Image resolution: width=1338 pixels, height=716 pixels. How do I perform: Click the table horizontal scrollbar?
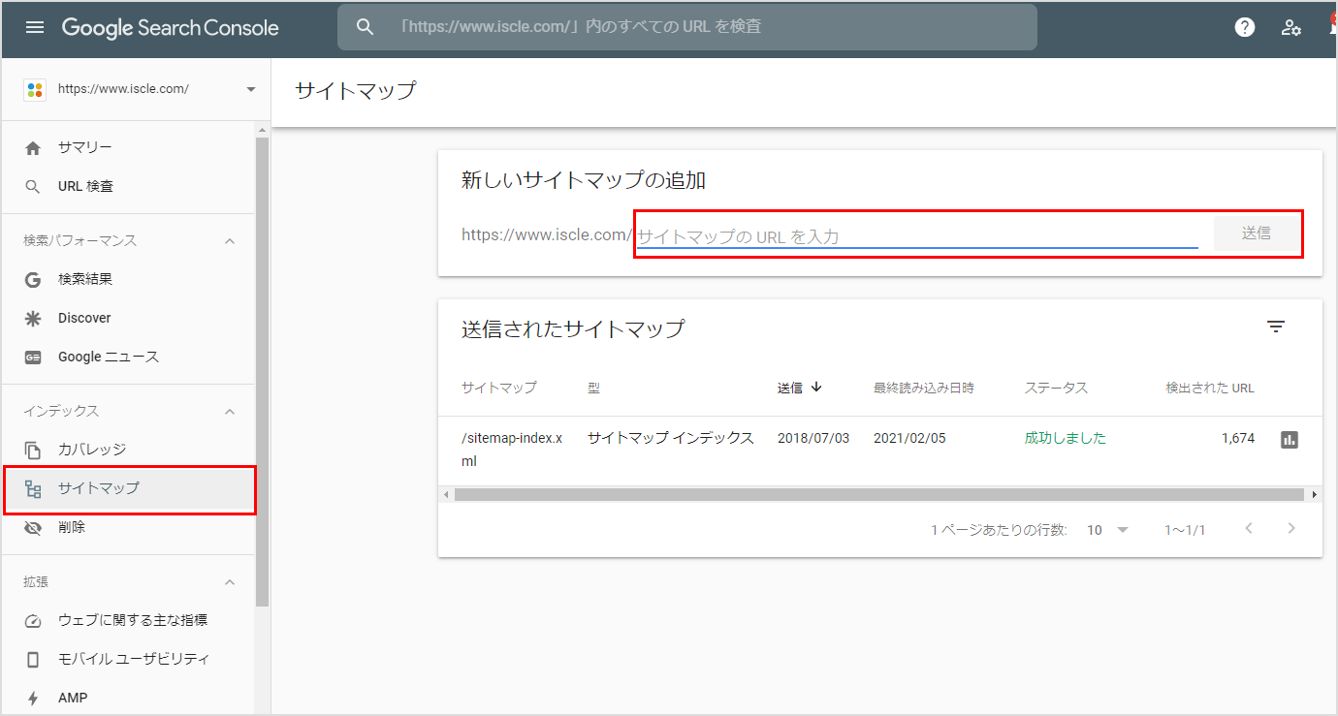point(878,494)
